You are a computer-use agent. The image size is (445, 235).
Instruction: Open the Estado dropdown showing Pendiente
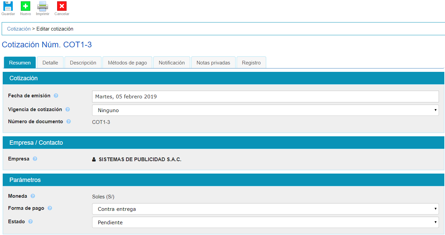pos(265,222)
